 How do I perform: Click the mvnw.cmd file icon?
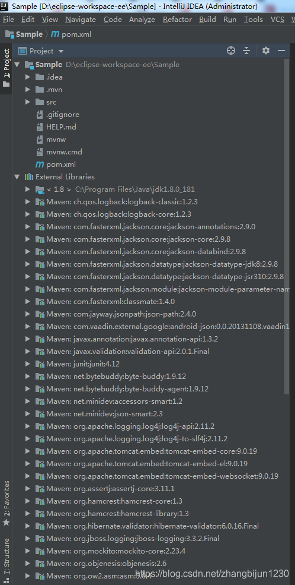click(40, 152)
